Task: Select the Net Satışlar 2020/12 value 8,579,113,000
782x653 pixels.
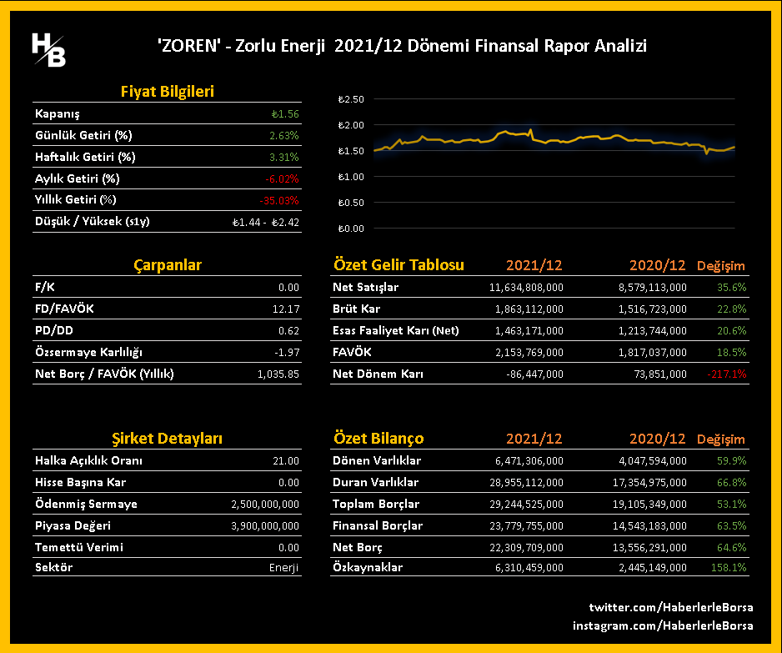Action: 652,288
